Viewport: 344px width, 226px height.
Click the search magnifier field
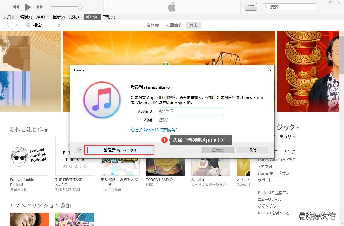click(x=289, y=7)
